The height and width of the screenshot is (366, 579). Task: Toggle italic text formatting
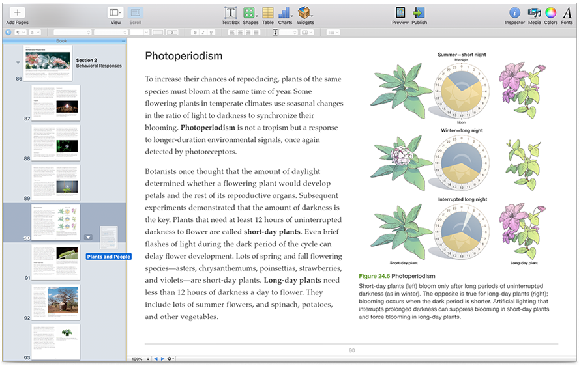pyautogui.click(x=203, y=32)
